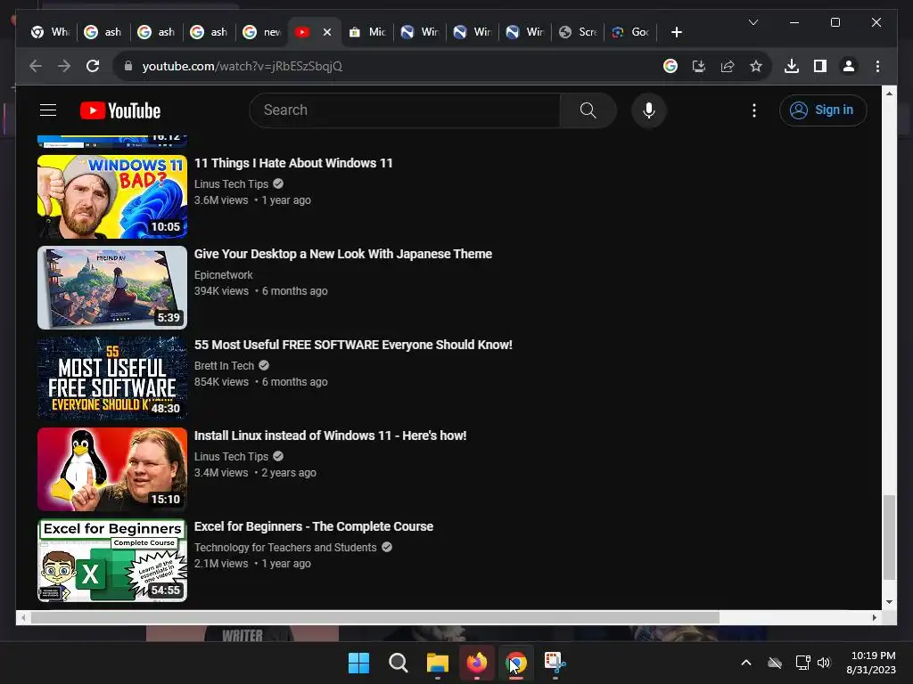Open taskbar Search
Image resolution: width=913 pixels, height=684 pixels.
click(x=399, y=663)
